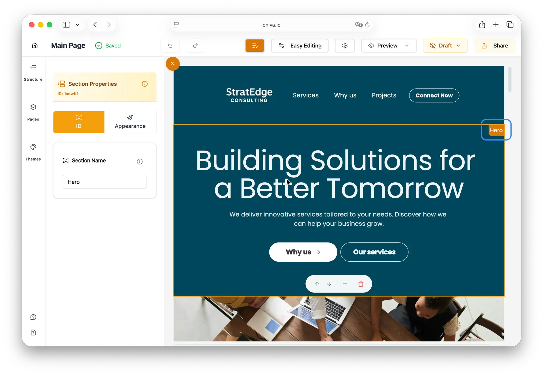
Task: Switch to the Appearance tab
Action: (130, 122)
